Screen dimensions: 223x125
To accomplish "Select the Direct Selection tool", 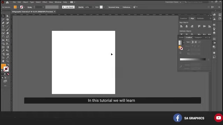I will 7,16.
